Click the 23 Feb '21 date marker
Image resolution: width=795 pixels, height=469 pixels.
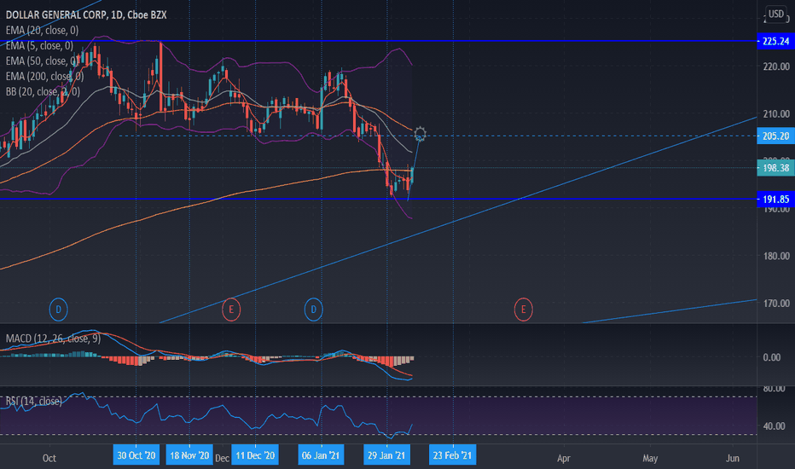(452, 455)
